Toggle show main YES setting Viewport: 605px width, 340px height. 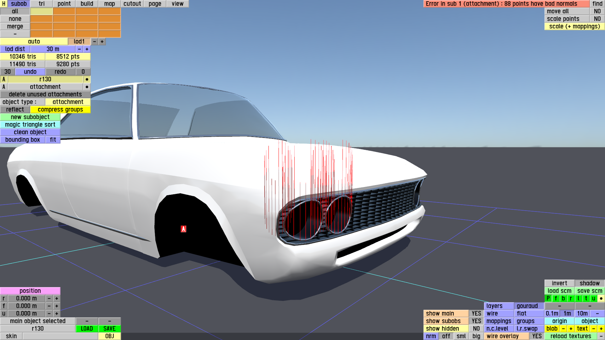[476, 314]
